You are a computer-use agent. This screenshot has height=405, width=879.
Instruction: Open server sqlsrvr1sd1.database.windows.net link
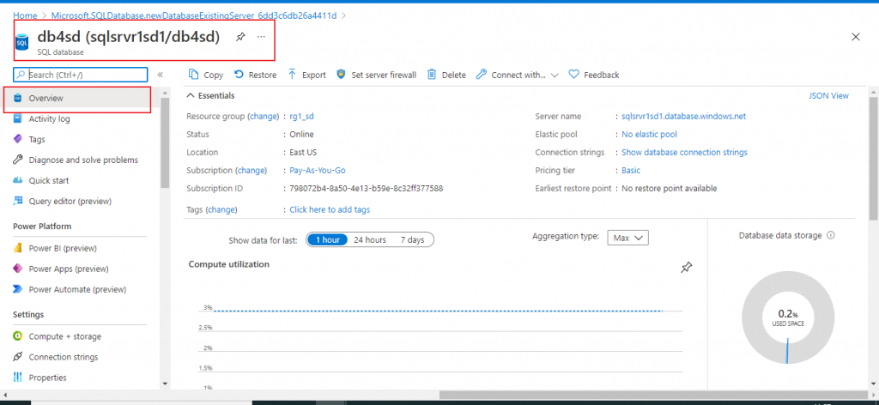684,117
